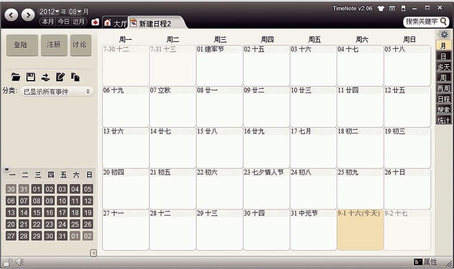Open settings with the gear icon
Viewport: 454px width, 269px height.
(444, 34)
